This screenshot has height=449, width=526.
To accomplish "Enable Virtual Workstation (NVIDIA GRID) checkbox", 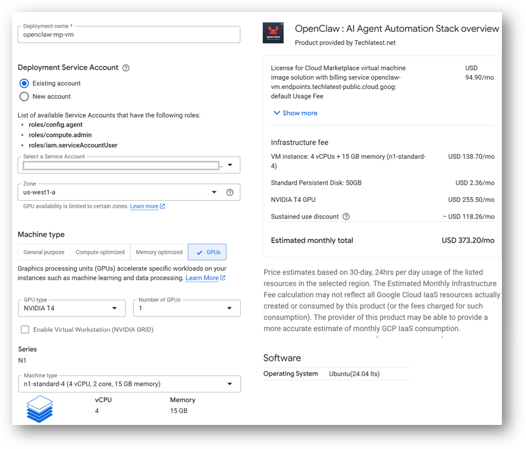I will coord(25,330).
